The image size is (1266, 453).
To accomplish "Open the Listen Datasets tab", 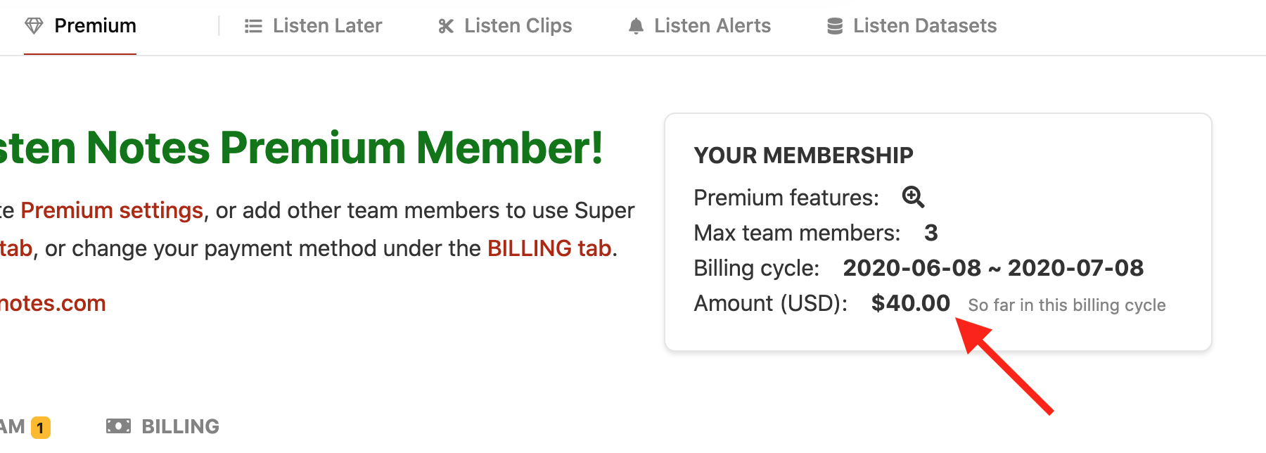I will [924, 25].
